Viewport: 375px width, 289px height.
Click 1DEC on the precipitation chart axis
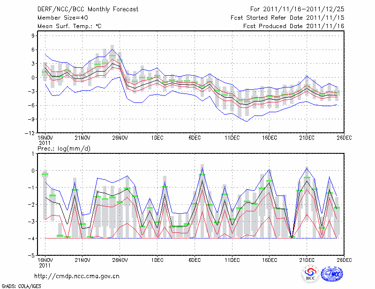point(157,260)
